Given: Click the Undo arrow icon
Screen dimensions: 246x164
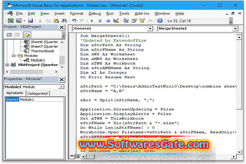Looking at the screenshot, I should [x=74, y=21].
